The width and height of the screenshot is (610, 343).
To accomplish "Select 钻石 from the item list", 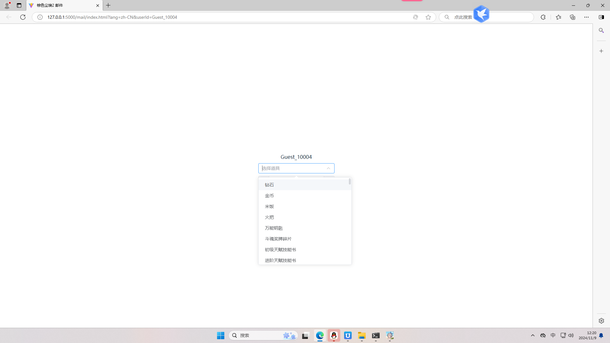I will [269, 185].
